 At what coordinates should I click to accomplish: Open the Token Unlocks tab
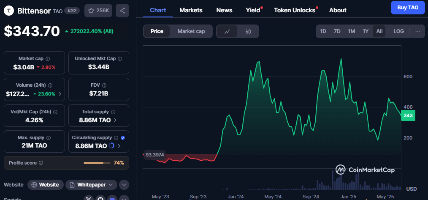(x=295, y=10)
